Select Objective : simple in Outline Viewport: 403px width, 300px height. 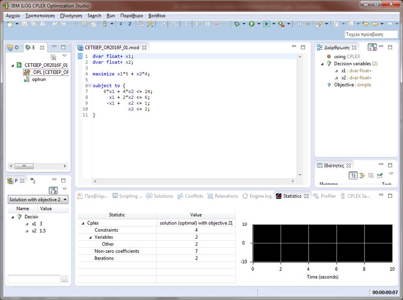pos(349,85)
